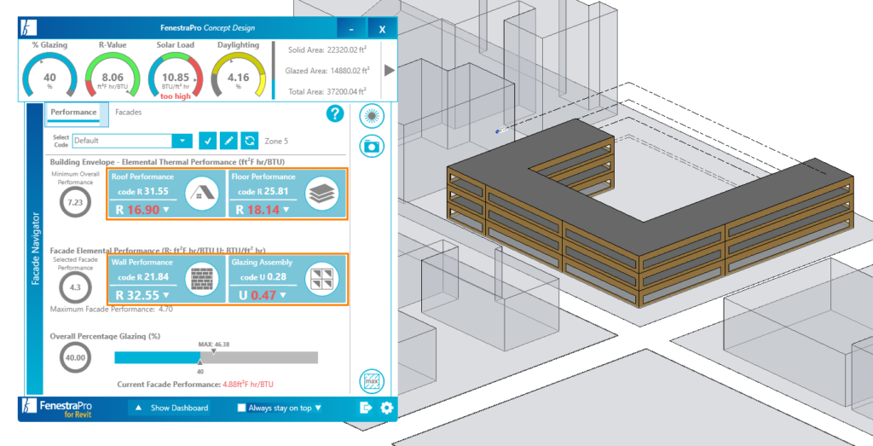Screen dimensions: 873x446
Task: Refresh code with the sync arrows button
Action: point(250,141)
